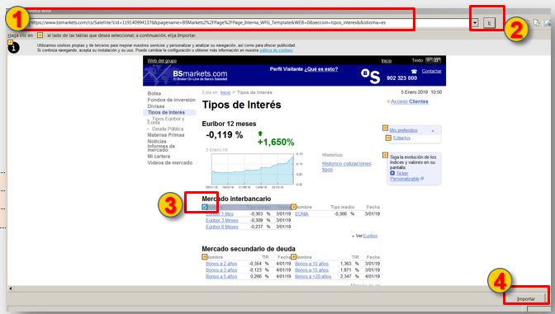Image resolution: width=555 pixels, height=314 pixels.
Task: Collapse the Mis preferidos panel arrow
Action: (x=433, y=131)
